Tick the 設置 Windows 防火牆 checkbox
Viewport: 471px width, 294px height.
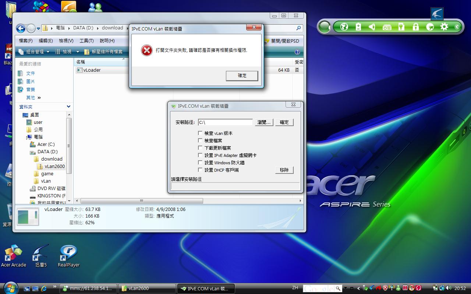[x=200, y=162]
